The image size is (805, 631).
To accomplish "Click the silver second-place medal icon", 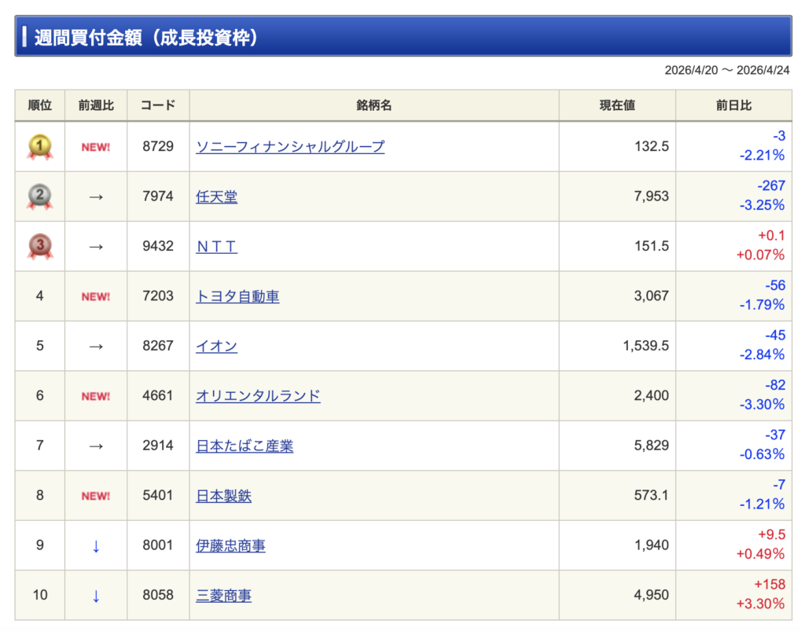I will pyautogui.click(x=40, y=196).
